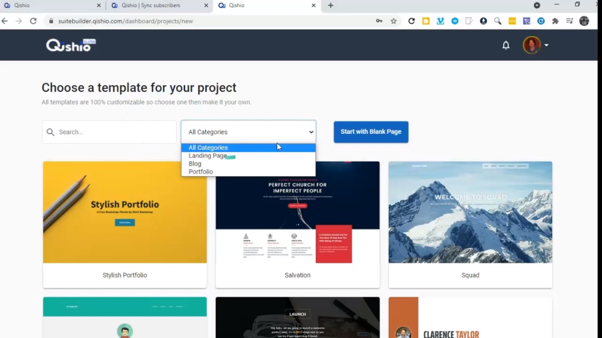
Task: Bookmark this page with the star
Action: click(394, 21)
